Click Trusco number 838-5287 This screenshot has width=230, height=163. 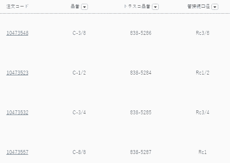click(x=141, y=152)
